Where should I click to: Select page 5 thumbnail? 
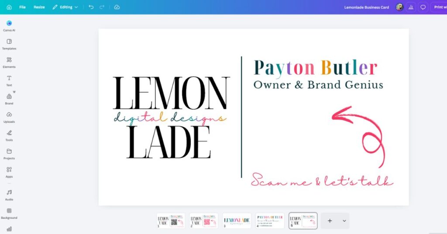(x=303, y=221)
